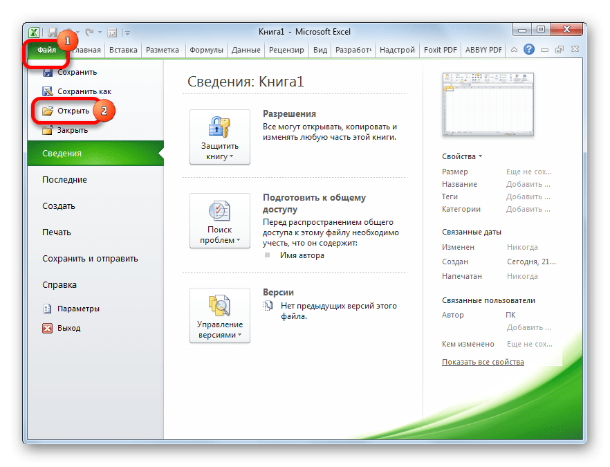Click the Параметры options icon
Image resolution: width=610 pixels, height=467 pixels.
[48, 309]
